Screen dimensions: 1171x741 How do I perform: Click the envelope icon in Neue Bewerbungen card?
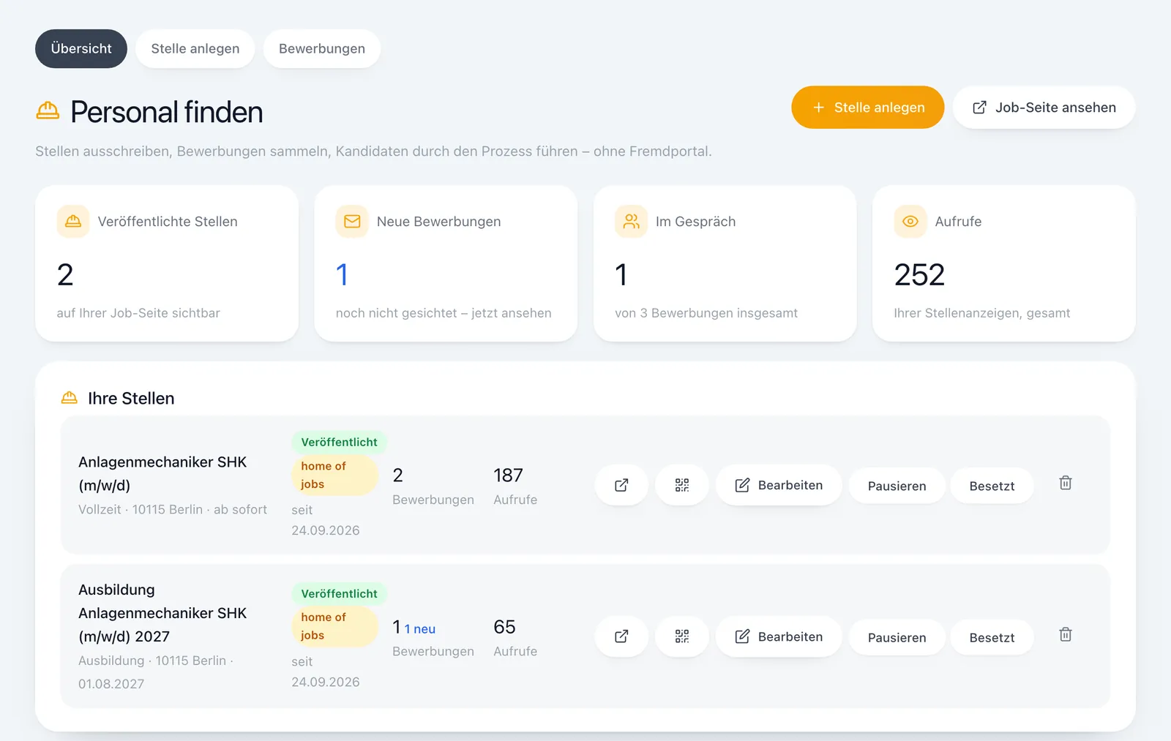[352, 221]
